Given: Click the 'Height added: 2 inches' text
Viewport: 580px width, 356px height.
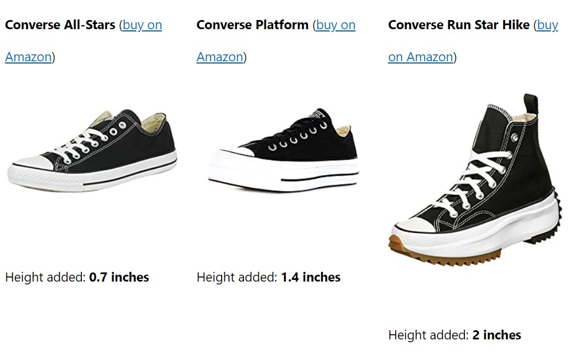Looking at the screenshot, I should [x=455, y=335].
